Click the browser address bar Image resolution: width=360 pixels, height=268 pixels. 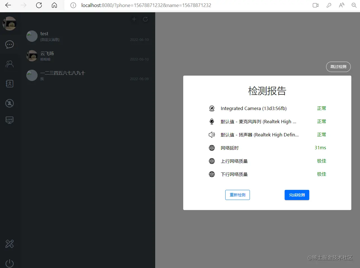[146, 5]
